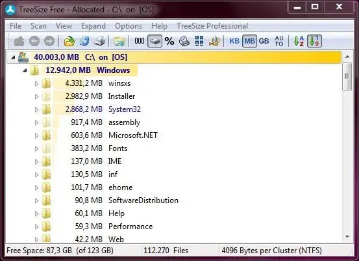Click the drive icon of C:\ root
The width and height of the screenshot is (359, 261).
tap(23, 57)
